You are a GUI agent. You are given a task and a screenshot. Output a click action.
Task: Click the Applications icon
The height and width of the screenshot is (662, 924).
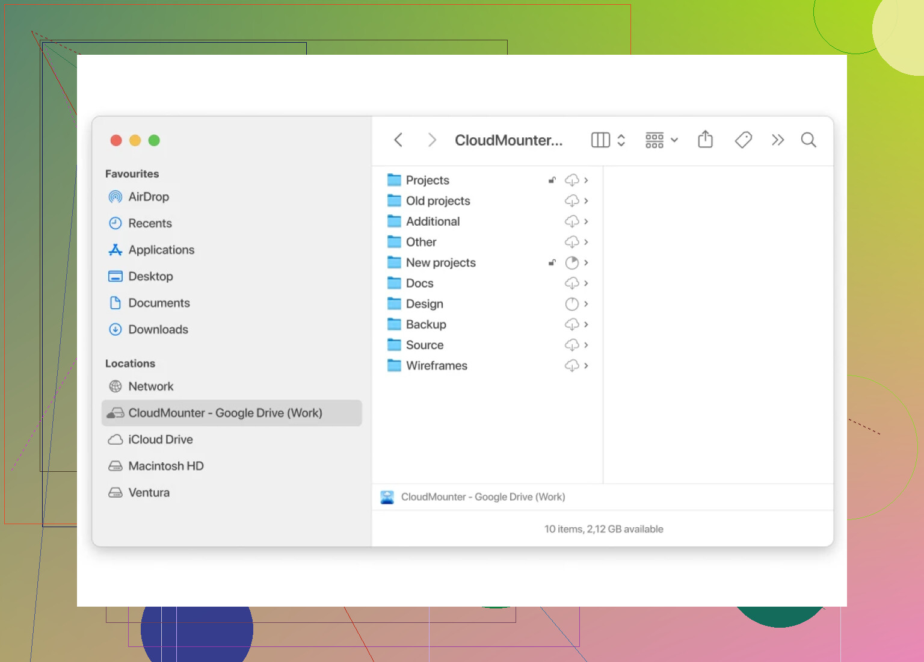pyautogui.click(x=115, y=250)
